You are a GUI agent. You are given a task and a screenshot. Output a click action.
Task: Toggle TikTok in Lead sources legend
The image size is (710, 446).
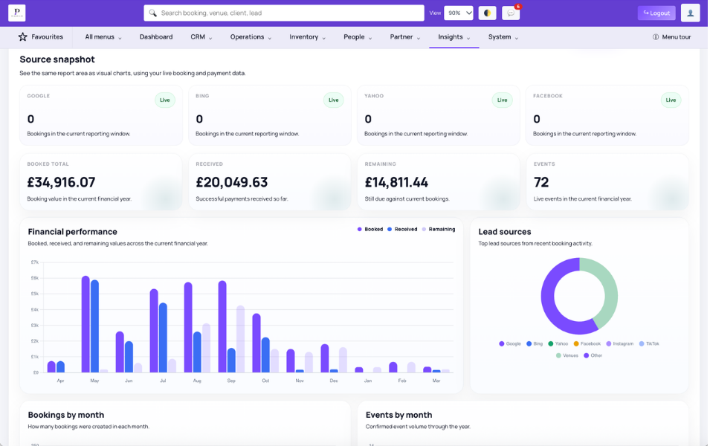pos(649,344)
